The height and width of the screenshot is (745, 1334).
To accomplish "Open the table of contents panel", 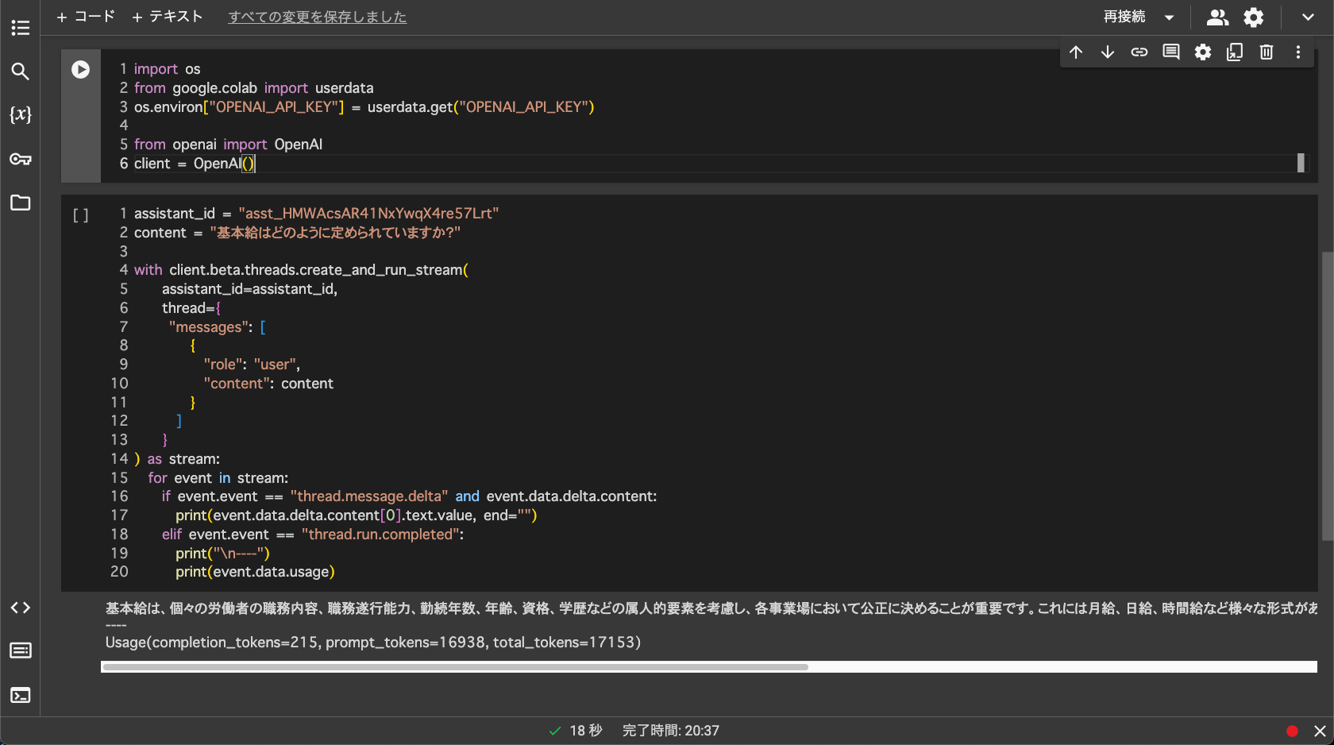I will point(20,27).
